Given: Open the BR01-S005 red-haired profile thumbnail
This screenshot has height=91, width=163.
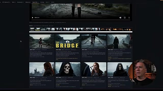Looking at the screenshot, I should [x=42, y=69].
